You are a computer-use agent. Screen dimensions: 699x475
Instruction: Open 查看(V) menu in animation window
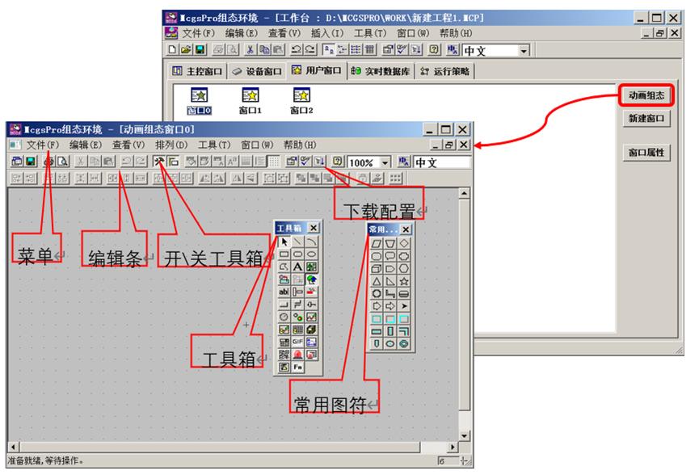128,145
